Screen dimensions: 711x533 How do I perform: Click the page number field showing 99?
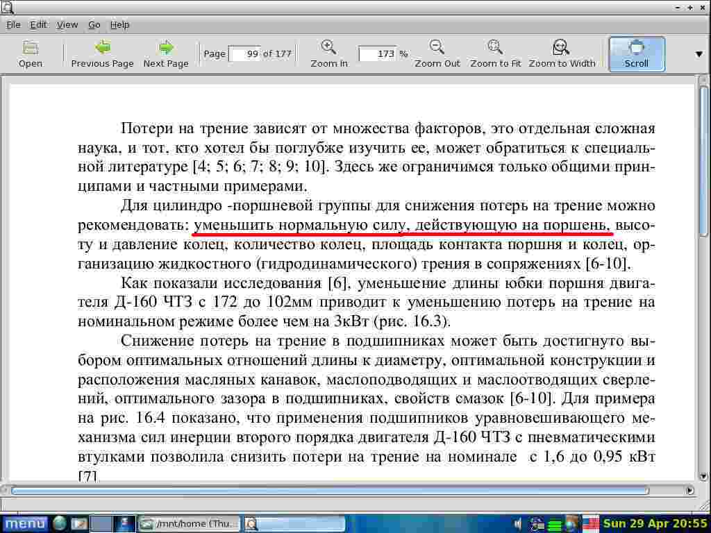(x=245, y=54)
